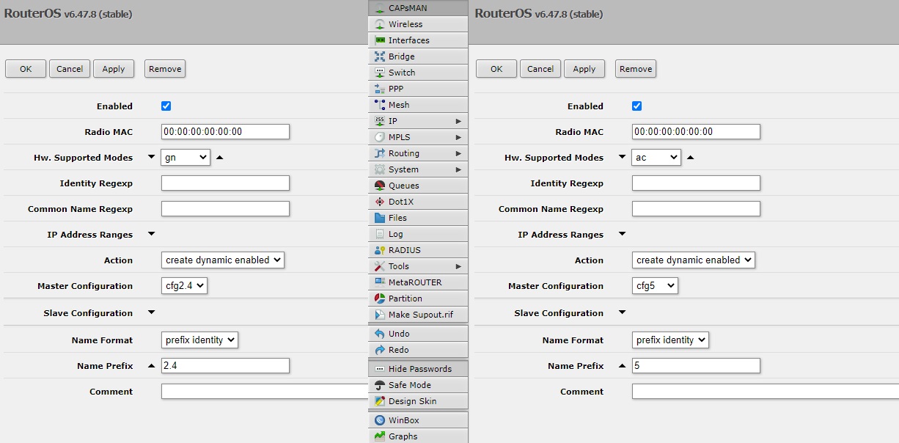Open the Files folder icon
The width and height of the screenshot is (899, 443).
[379, 218]
